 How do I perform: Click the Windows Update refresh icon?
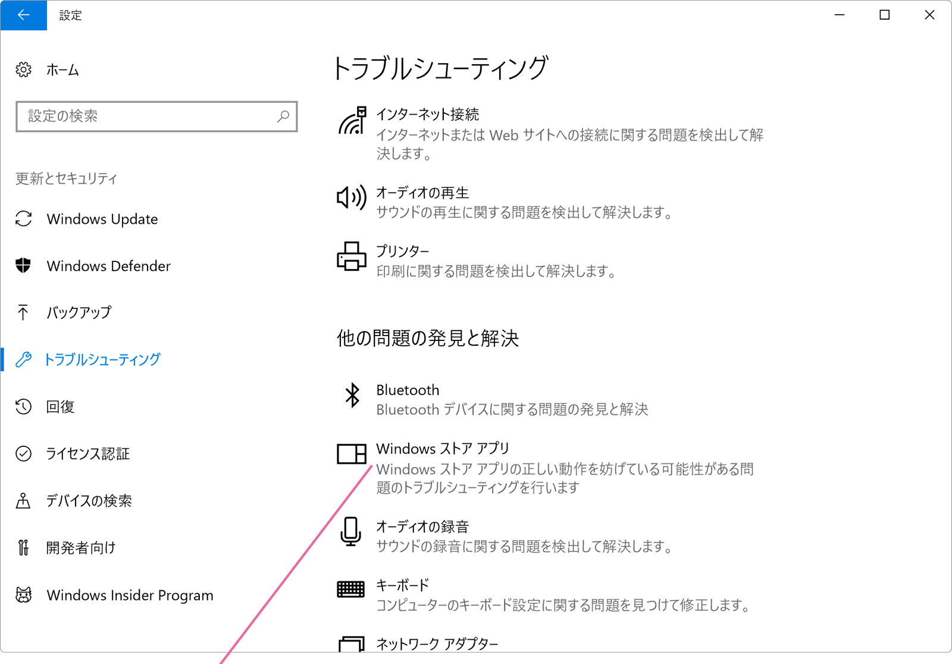click(x=23, y=219)
